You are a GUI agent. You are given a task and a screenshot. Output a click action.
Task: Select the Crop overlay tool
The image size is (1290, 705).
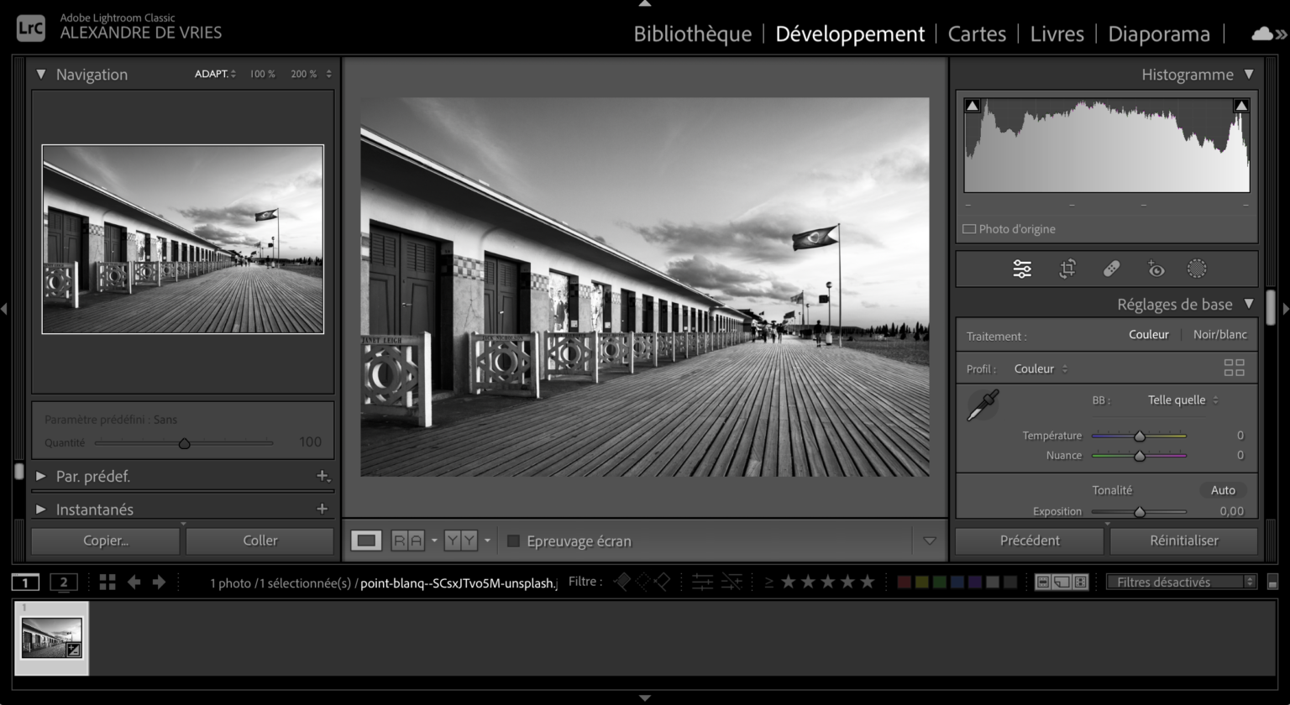[1067, 269]
